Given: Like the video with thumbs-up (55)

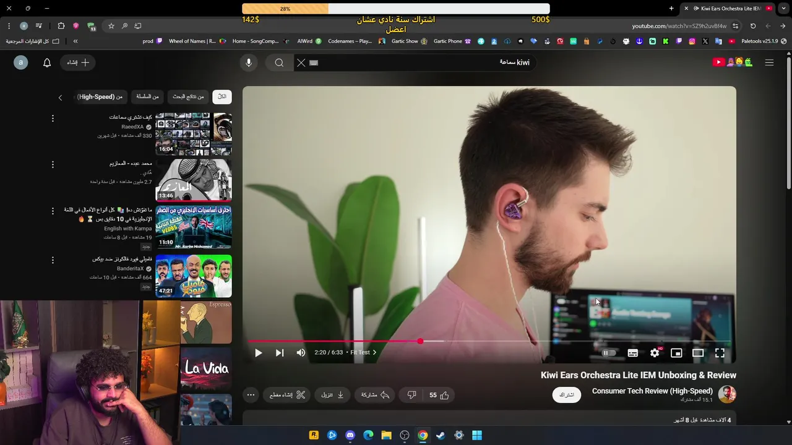Looking at the screenshot, I should (x=439, y=395).
